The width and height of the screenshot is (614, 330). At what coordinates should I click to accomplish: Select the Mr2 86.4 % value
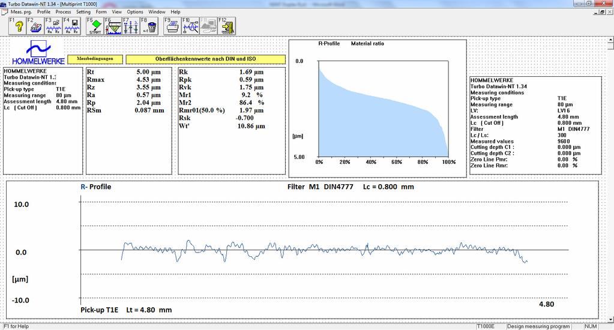click(252, 103)
